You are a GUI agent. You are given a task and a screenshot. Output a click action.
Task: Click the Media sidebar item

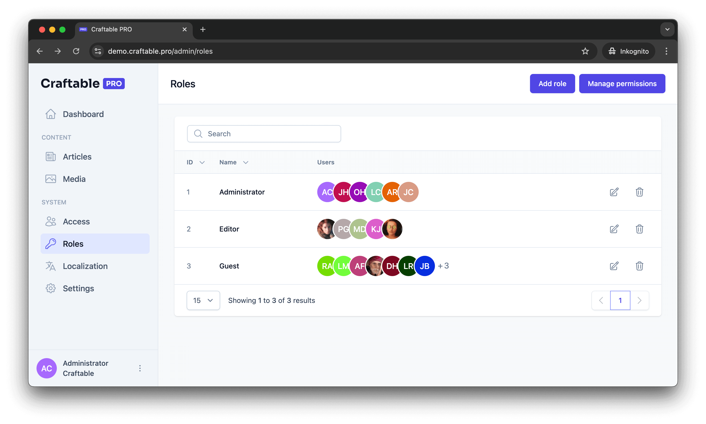(74, 179)
